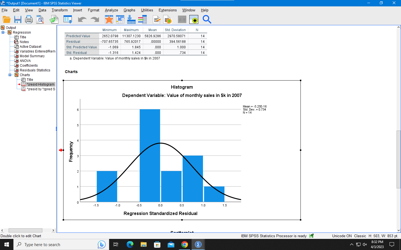Open the Variables icon on the toolbar
Image resolution: width=401 pixels, height=250 pixels.
pos(143,19)
